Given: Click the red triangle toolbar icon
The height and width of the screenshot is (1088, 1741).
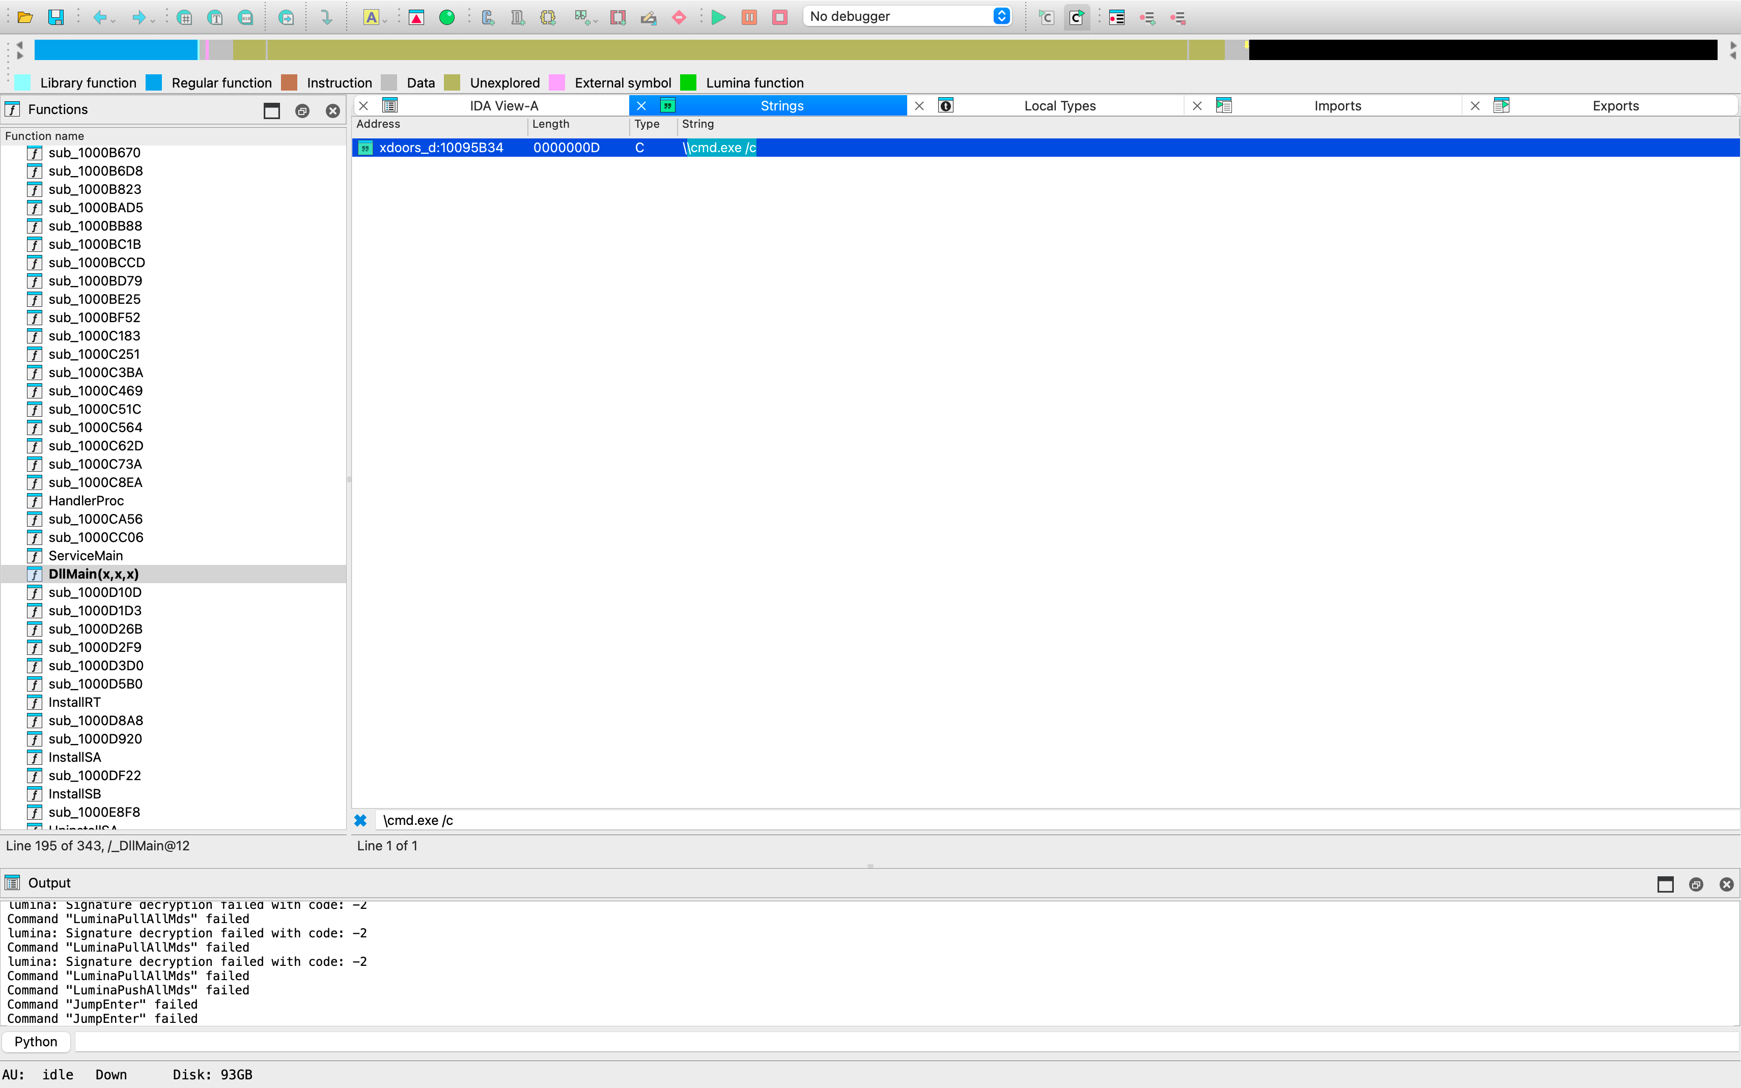Looking at the screenshot, I should tap(416, 17).
